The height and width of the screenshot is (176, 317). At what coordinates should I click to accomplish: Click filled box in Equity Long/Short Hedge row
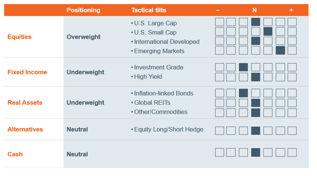(x=256, y=131)
